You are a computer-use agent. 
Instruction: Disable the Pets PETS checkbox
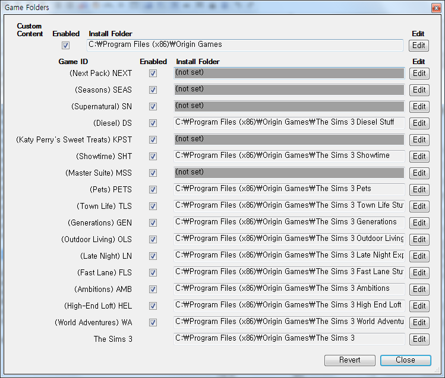tap(153, 190)
